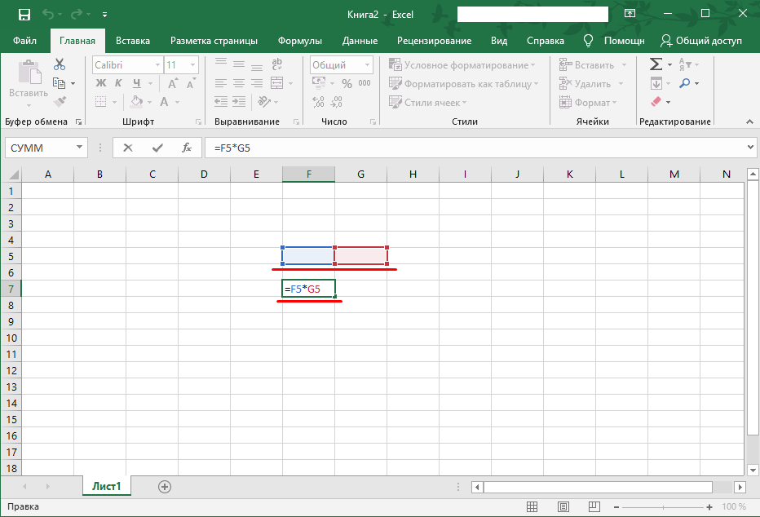Click the Save icon in title bar
Screen dimensions: 760x517
(x=24, y=15)
